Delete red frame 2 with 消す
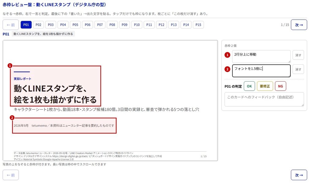Viewport: 314px width, 183px height. pos(298,69)
